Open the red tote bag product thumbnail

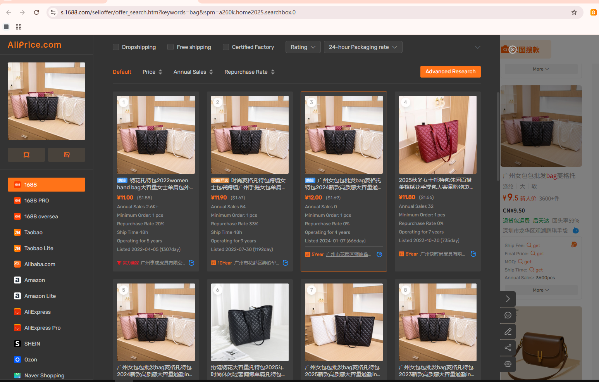click(437, 135)
